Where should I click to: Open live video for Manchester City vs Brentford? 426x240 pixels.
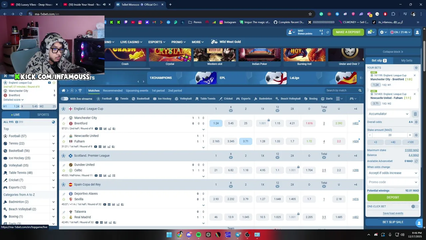click(96, 129)
